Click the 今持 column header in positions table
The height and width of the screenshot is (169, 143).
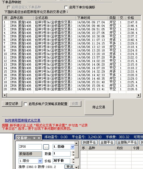tap(137, 148)
